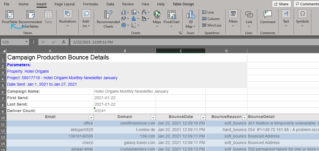Switch to the Home tab
Viewport: 319px width, 151px height.
pos(23,4)
